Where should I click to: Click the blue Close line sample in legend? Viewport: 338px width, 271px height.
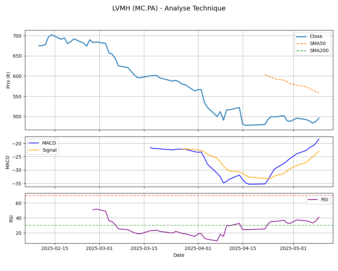tap(301, 37)
